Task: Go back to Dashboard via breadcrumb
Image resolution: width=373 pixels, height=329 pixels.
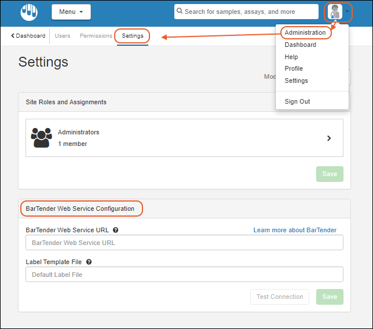Action: pos(28,36)
